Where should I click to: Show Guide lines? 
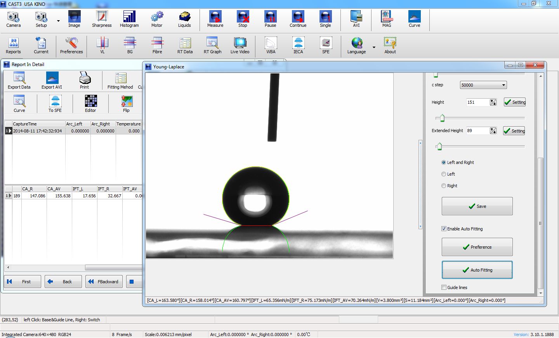(x=444, y=287)
